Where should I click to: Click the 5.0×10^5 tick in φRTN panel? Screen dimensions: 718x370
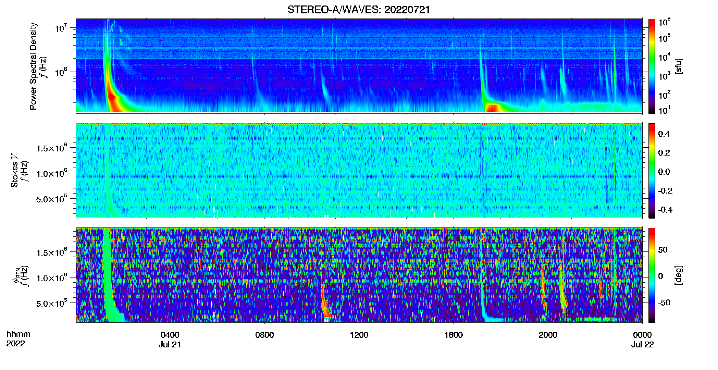52,303
